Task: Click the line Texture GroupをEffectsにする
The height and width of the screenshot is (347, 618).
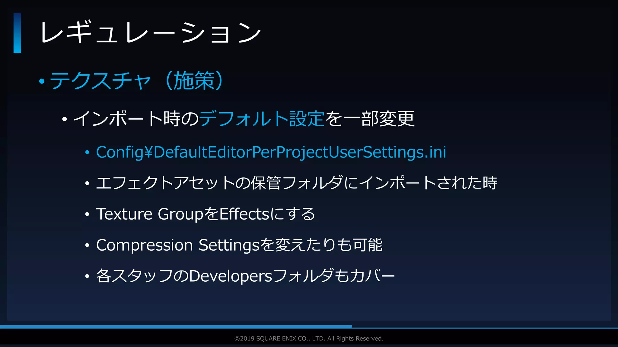Action: (x=205, y=214)
